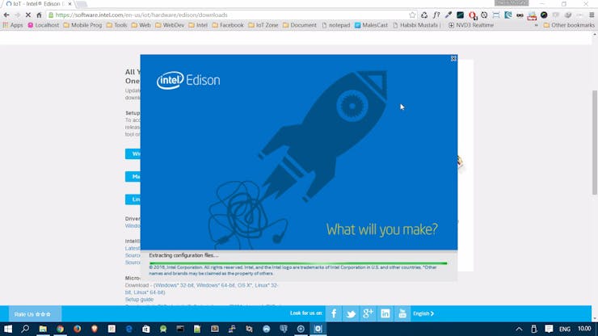Open the Setup guide link
598x336 pixels.
pos(139,300)
